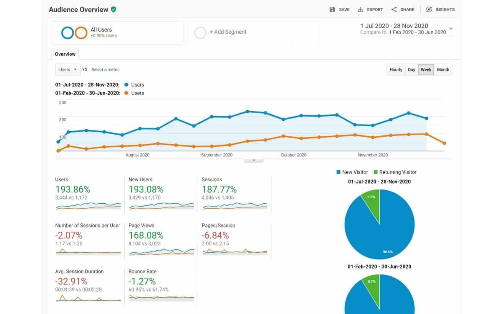Click the empty Add Segment circle icon
This screenshot has height=314, width=503.
click(200, 33)
